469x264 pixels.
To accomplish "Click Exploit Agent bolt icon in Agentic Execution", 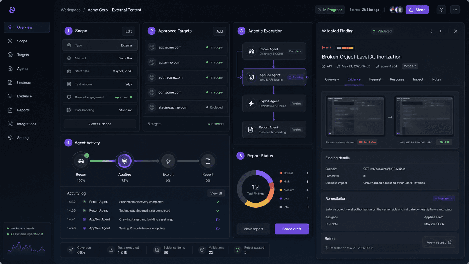I will point(251,104).
